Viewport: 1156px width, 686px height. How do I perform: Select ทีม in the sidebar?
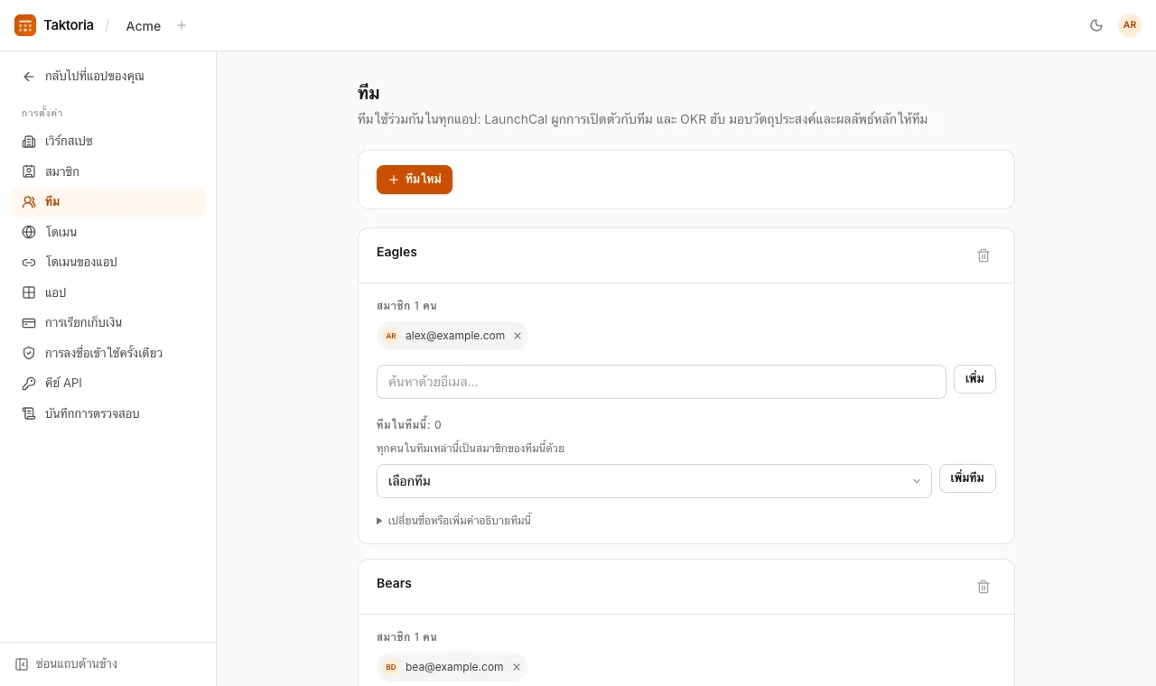108,201
